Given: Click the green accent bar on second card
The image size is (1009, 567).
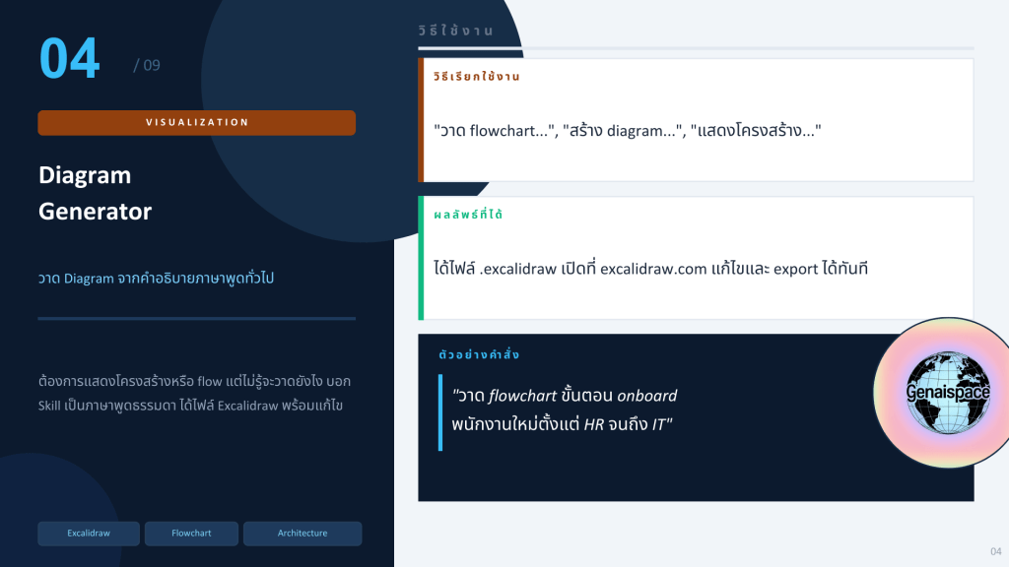Looking at the screenshot, I should 421,258.
